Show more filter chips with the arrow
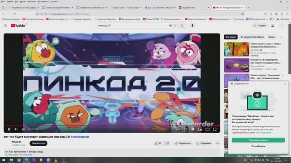291x163 pixels. 281,37
